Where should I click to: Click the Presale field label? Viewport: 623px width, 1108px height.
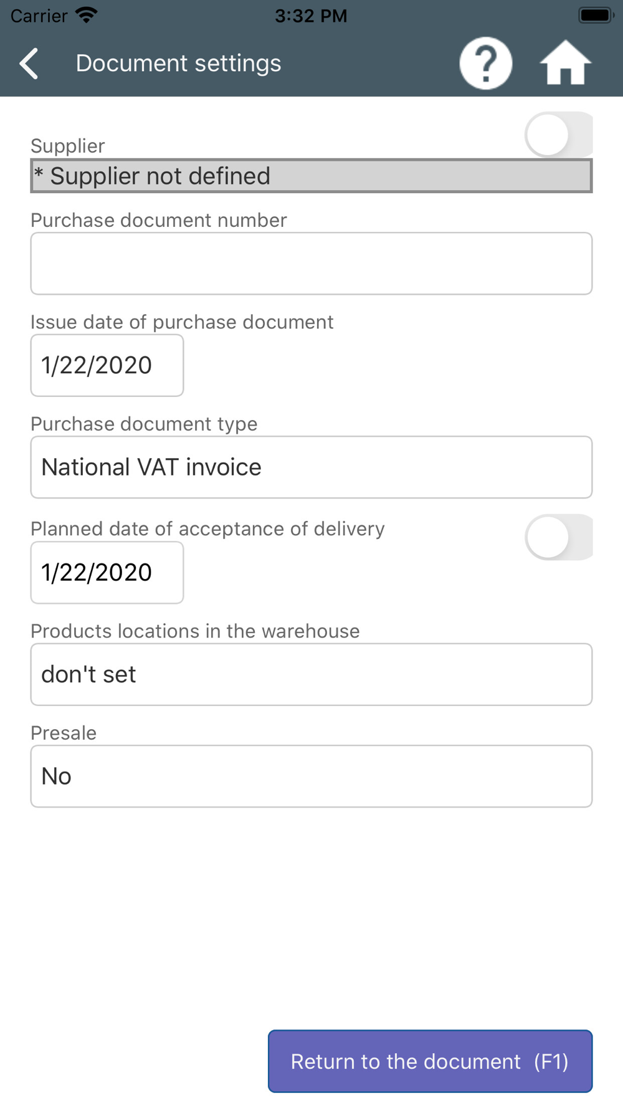pyautogui.click(x=64, y=733)
